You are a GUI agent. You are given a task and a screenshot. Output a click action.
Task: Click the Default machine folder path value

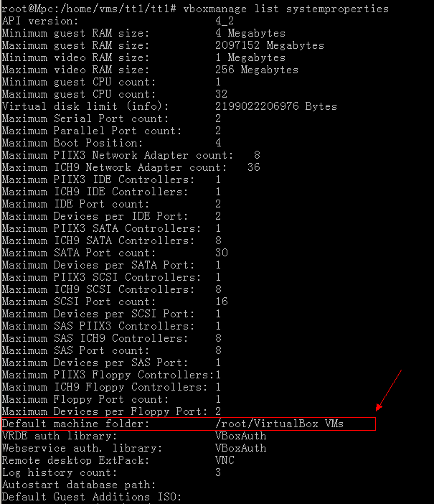[279, 424]
